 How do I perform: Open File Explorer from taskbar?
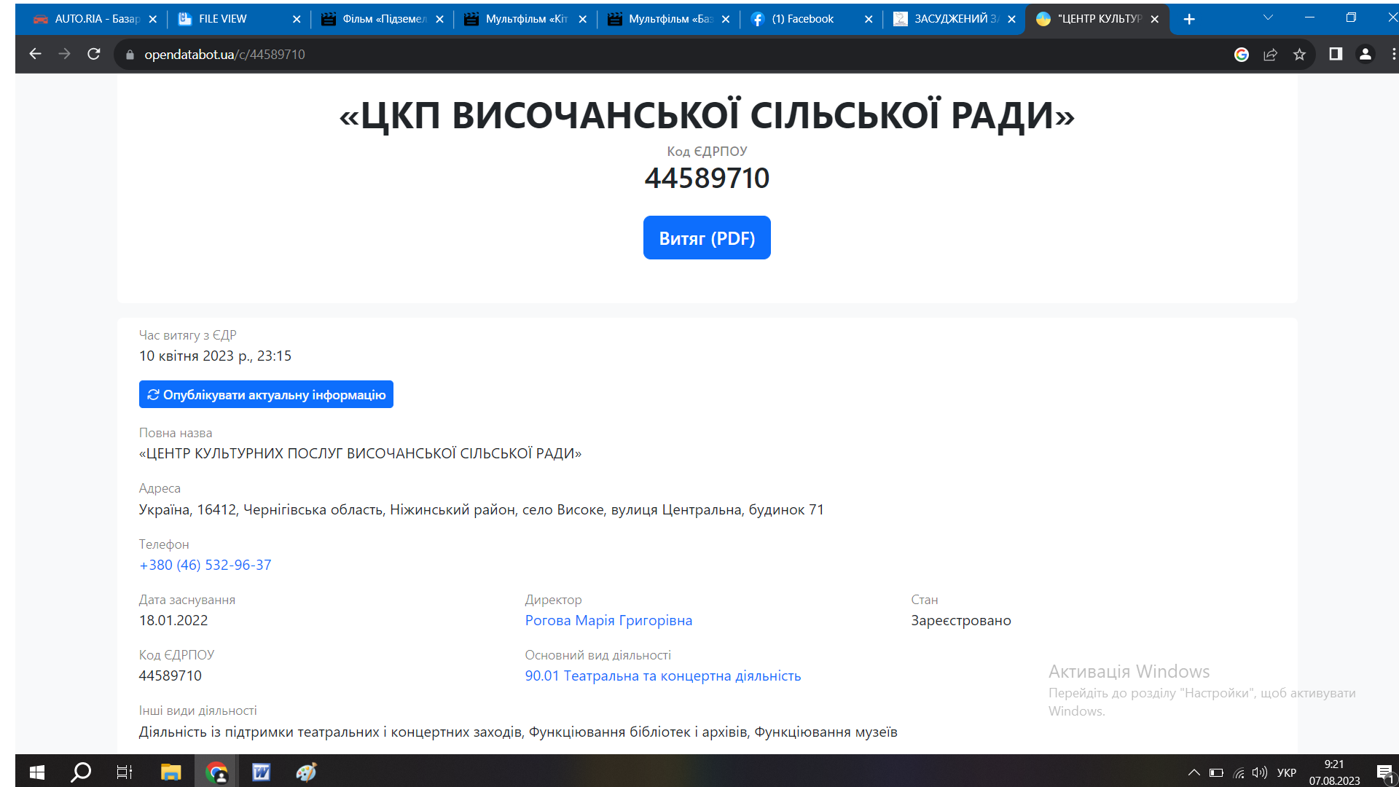tap(171, 772)
